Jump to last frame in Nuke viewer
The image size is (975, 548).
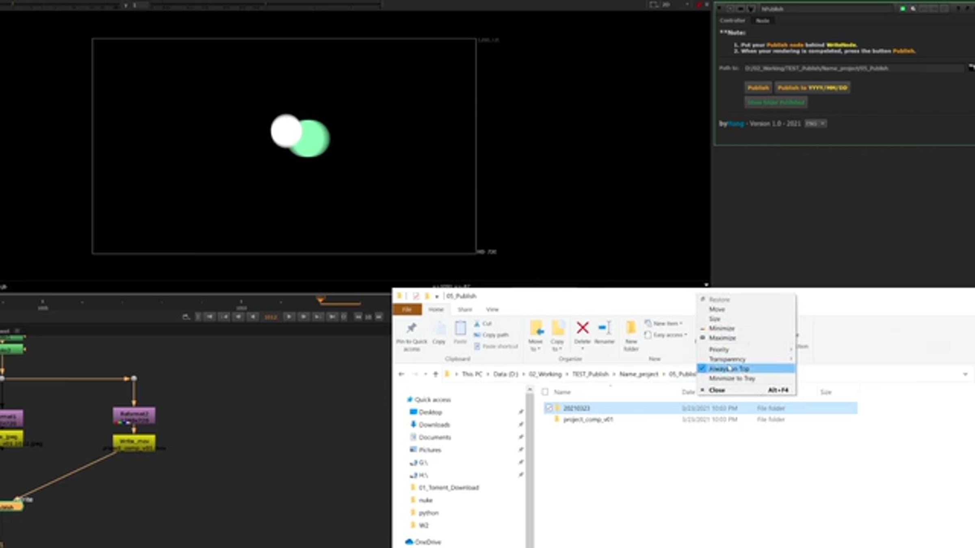[x=332, y=317]
